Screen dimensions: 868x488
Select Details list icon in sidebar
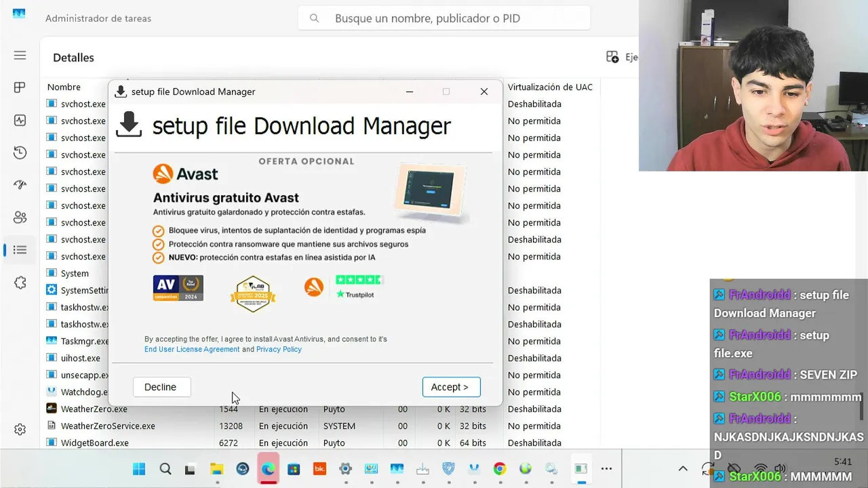click(20, 250)
